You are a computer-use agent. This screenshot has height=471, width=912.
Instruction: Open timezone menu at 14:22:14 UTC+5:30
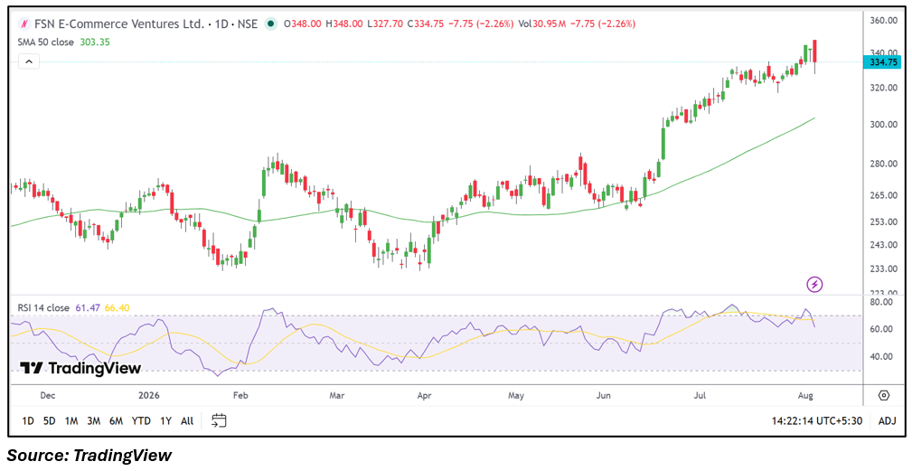pyautogui.click(x=817, y=421)
